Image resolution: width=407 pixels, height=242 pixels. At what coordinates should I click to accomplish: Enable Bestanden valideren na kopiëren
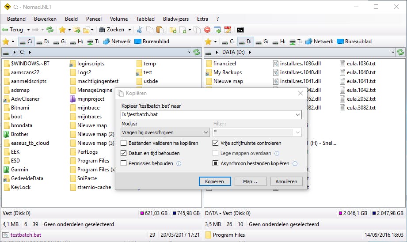pos(124,143)
